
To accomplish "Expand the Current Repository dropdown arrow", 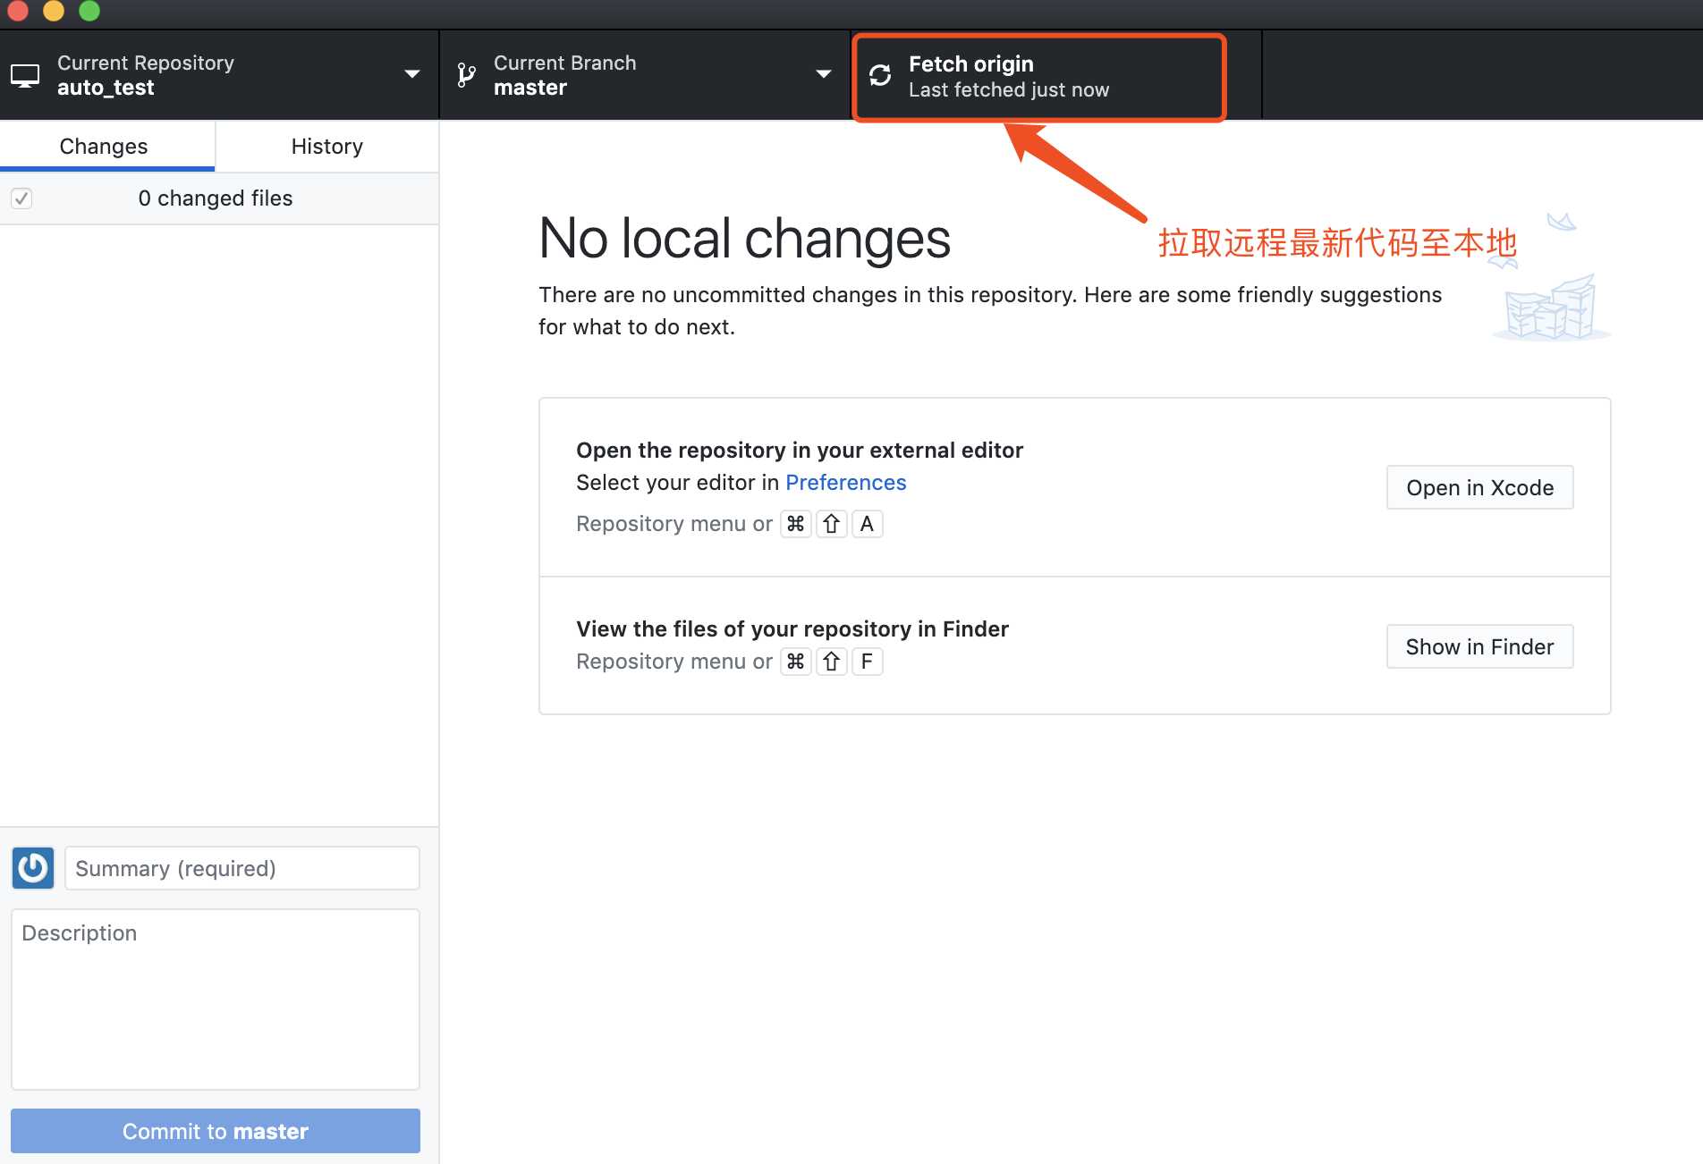I will click(412, 74).
